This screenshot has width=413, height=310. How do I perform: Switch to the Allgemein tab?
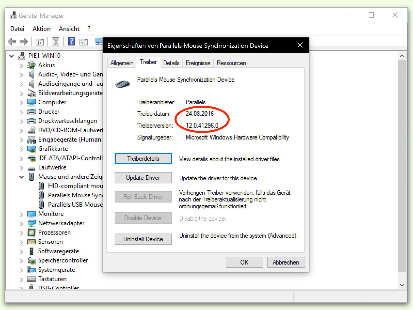122,63
